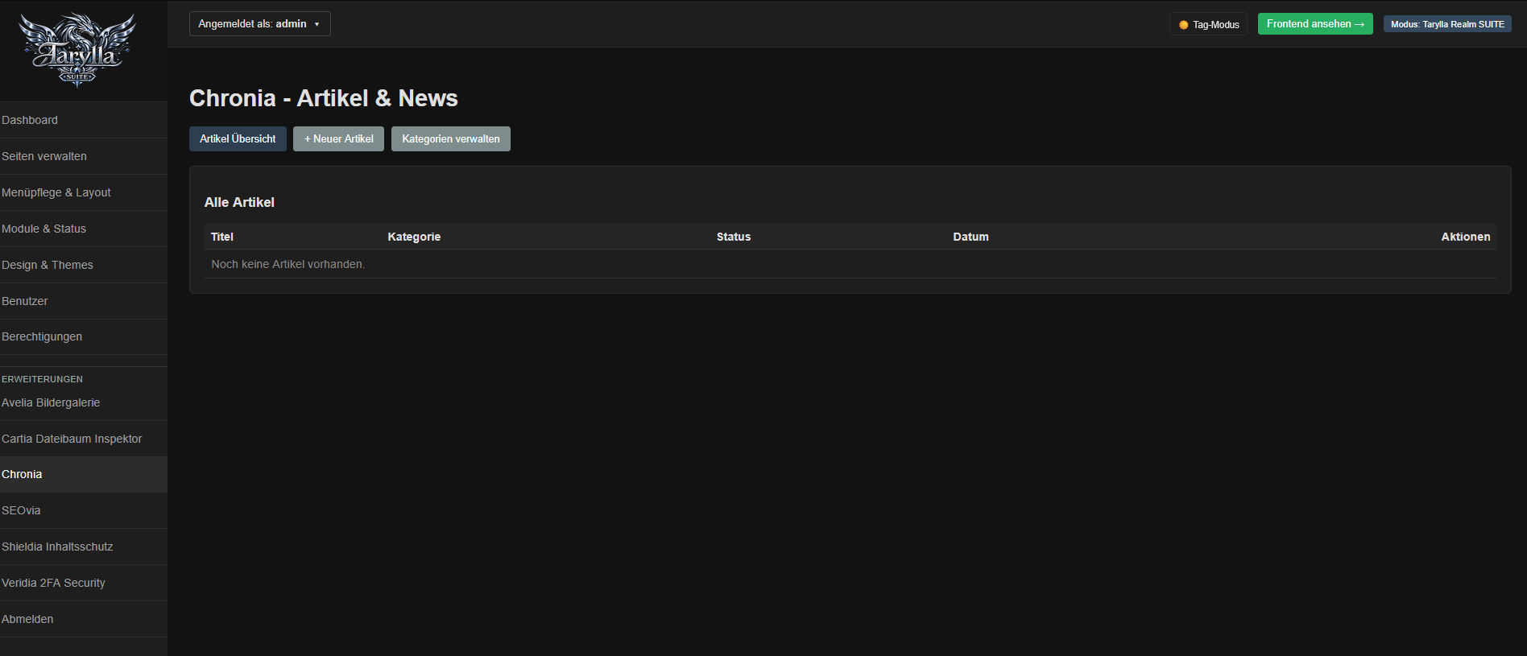Open the SEOvia extension
The width and height of the screenshot is (1527, 656).
click(84, 510)
